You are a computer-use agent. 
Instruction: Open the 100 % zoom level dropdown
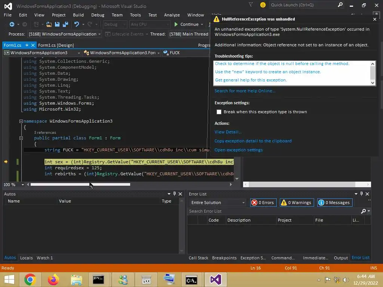(23, 185)
